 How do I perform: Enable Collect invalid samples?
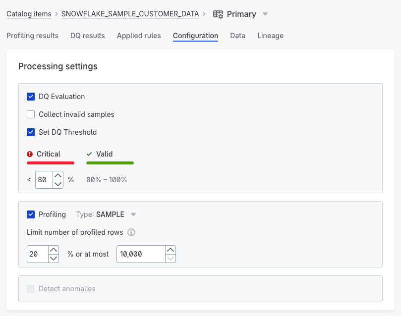tap(31, 114)
